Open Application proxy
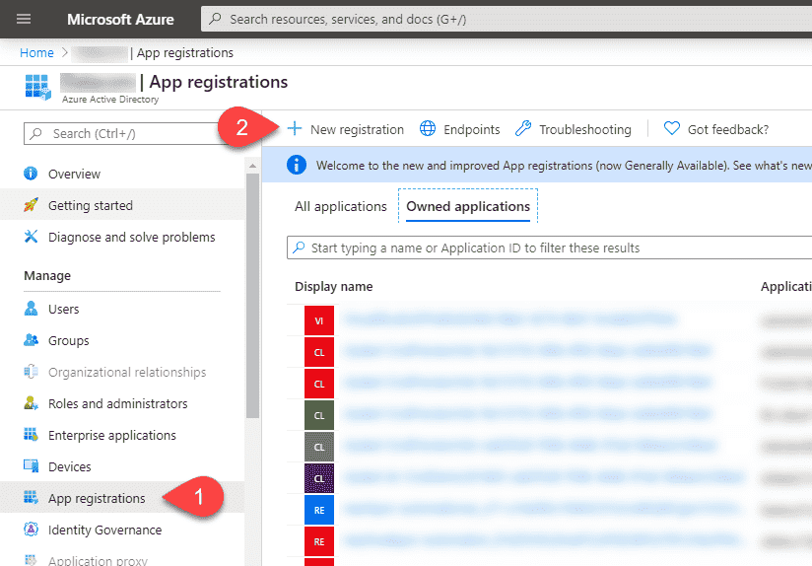 pos(98,560)
